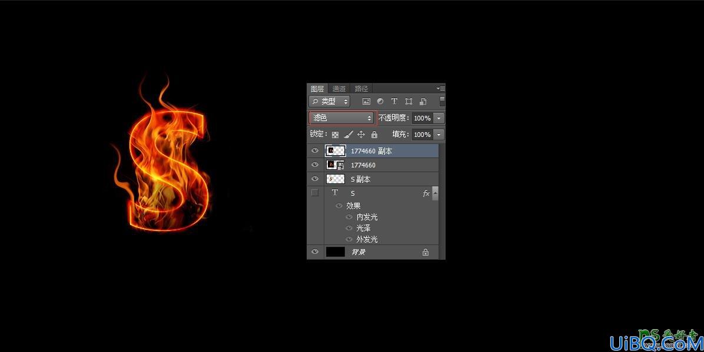Open the 不透明度 opacity slider arrow
This screenshot has width=704, height=352.
[x=439, y=118]
